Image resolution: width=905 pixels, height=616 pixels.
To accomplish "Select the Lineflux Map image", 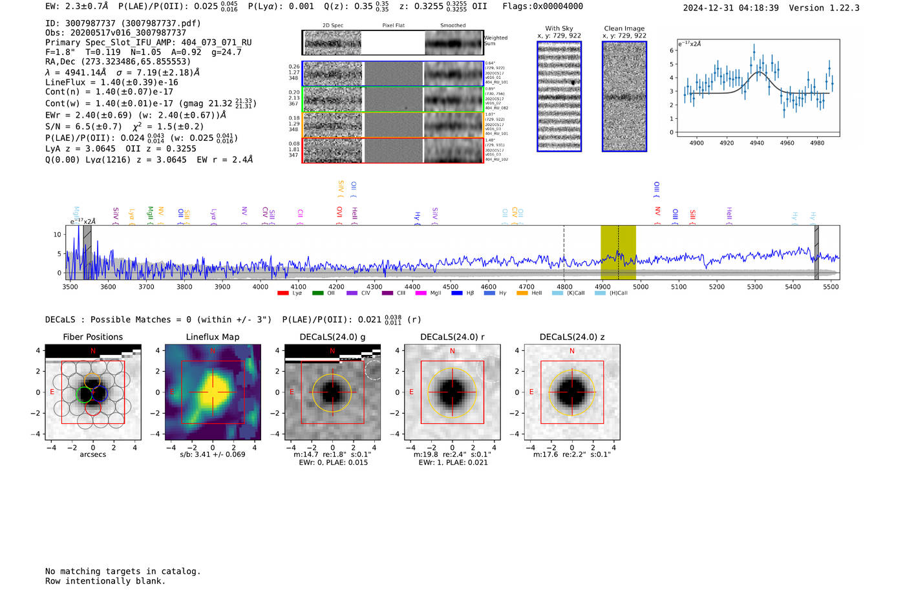I will click(x=213, y=392).
